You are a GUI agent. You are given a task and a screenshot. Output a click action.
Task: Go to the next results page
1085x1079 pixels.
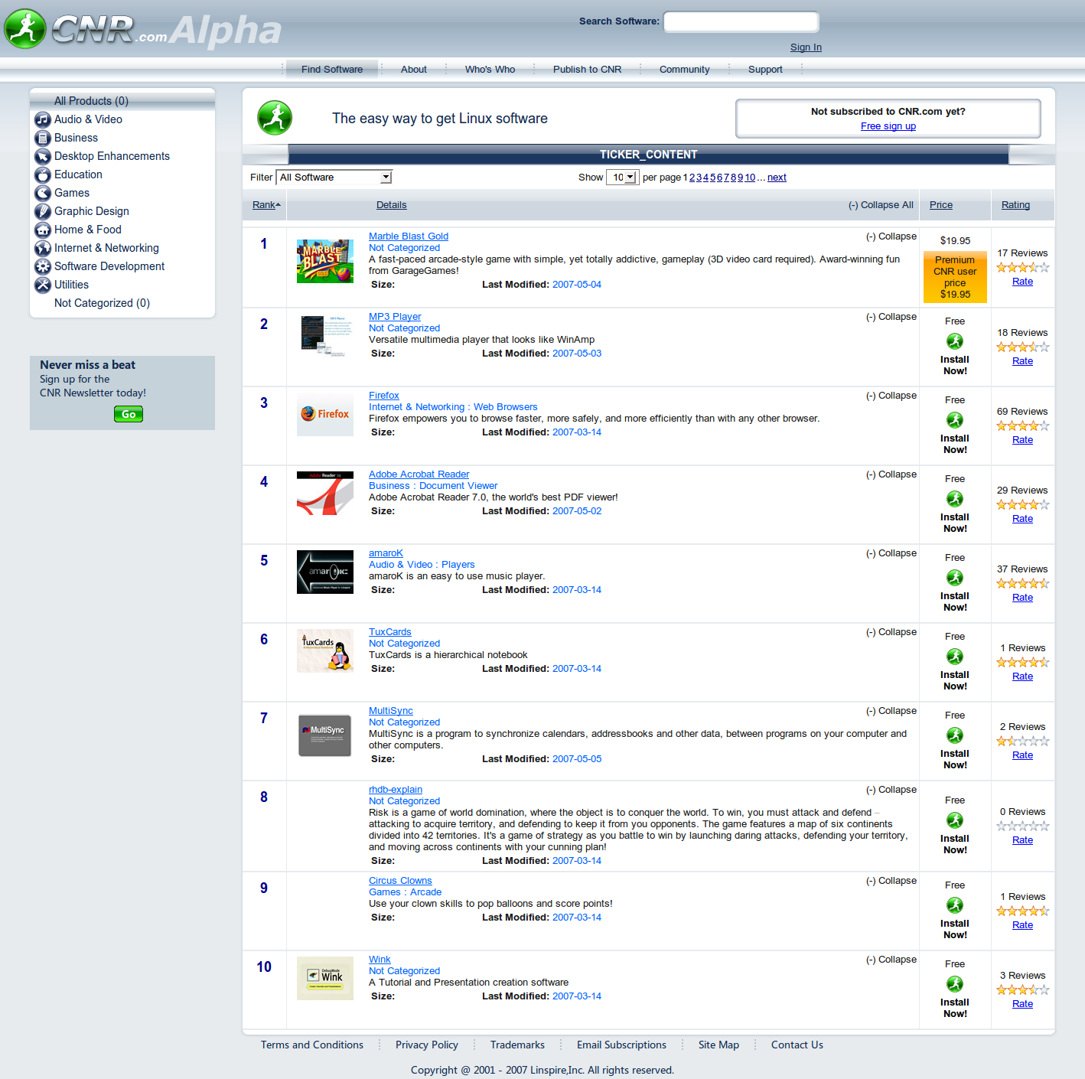point(777,178)
